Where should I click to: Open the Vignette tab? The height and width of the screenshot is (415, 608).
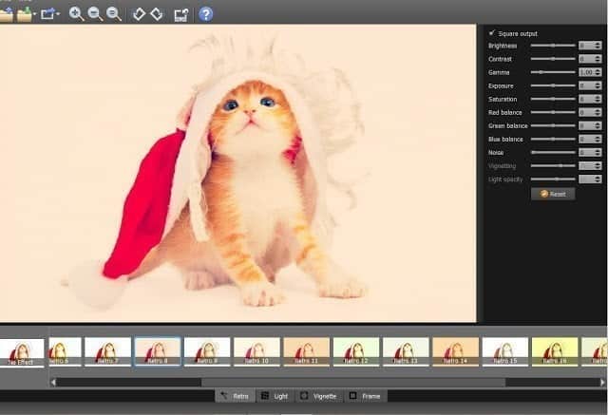point(318,395)
